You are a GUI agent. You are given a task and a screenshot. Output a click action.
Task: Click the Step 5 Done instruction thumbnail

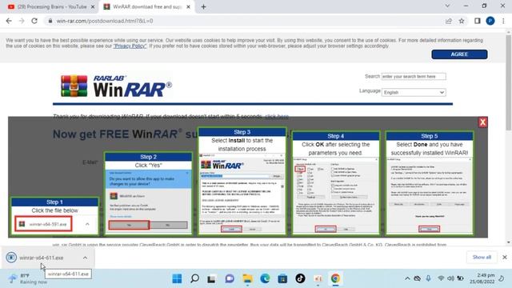(x=429, y=183)
